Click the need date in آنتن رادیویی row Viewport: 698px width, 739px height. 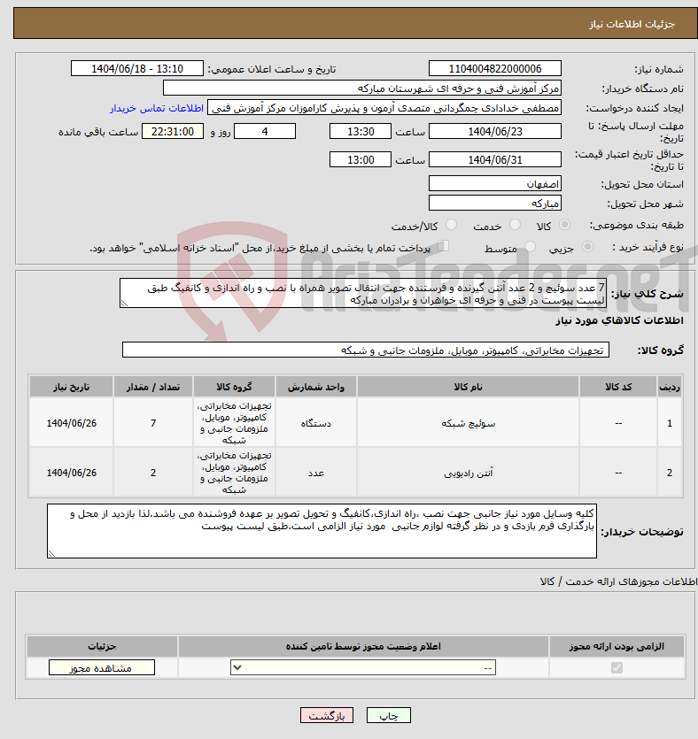pyautogui.click(x=71, y=473)
